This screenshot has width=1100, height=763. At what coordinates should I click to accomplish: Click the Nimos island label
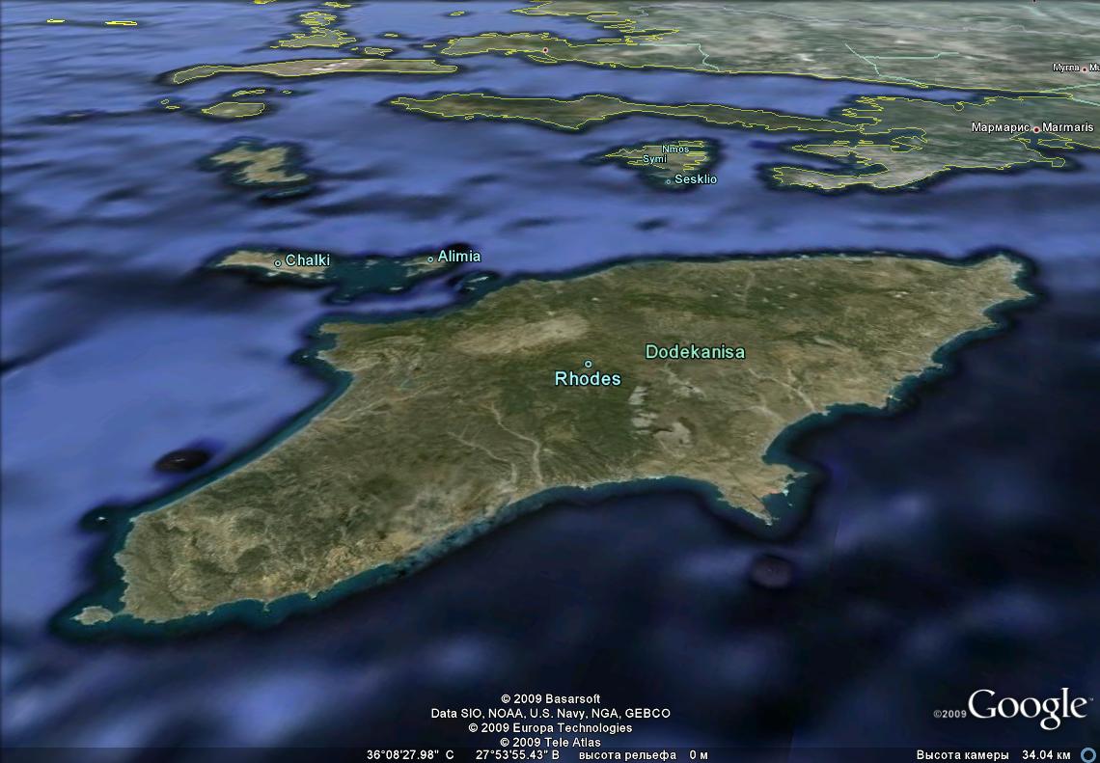(675, 150)
